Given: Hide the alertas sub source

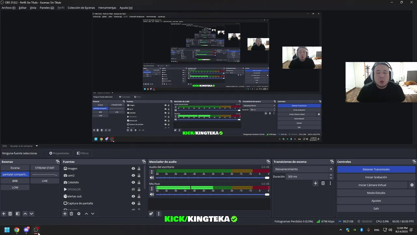Looking at the screenshot, I should (133, 196).
